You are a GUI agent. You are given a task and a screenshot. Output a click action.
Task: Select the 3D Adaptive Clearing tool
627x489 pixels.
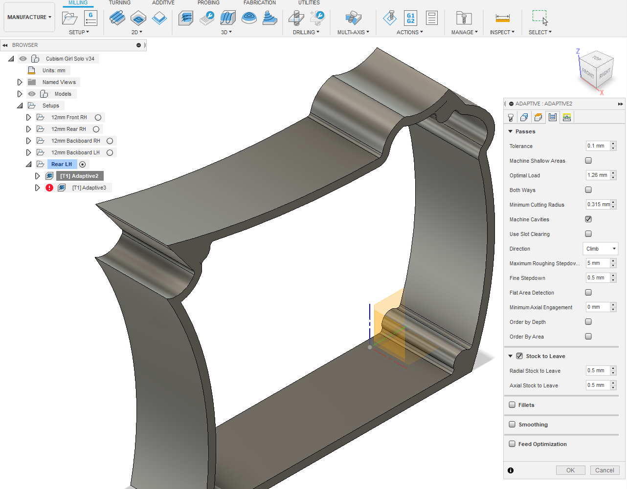point(186,19)
